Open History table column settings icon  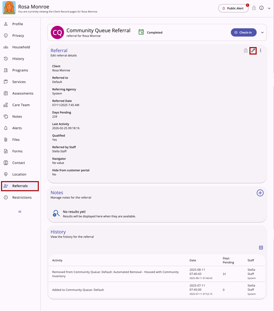tap(261, 248)
